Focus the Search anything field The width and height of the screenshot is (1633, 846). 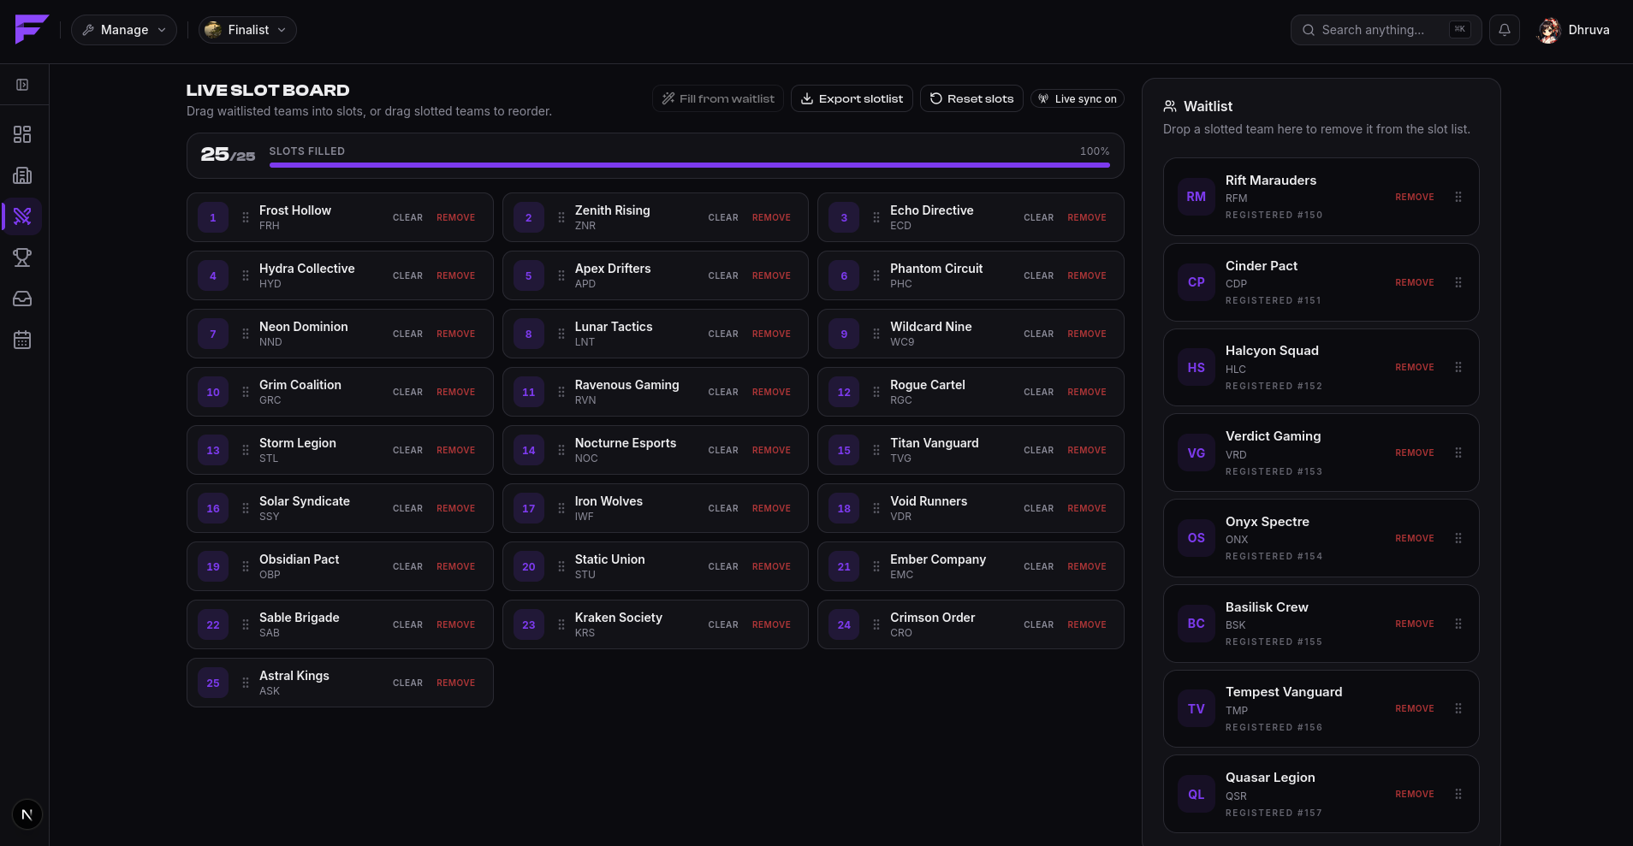coord(1386,30)
